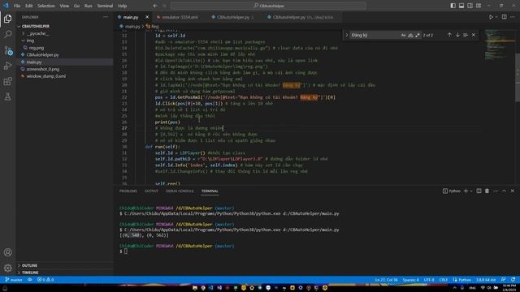The height and width of the screenshot is (292, 520).
Task: Toggle Secondary Side Bar visibility
Action: tap(470, 6)
